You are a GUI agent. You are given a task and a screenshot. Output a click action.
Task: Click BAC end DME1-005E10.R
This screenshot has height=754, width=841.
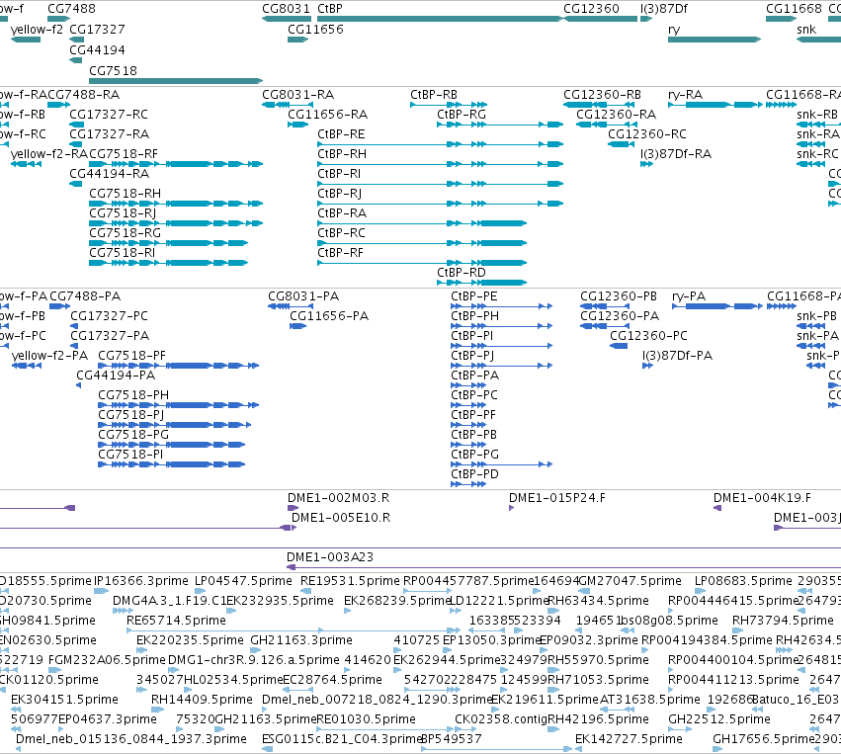(341, 518)
